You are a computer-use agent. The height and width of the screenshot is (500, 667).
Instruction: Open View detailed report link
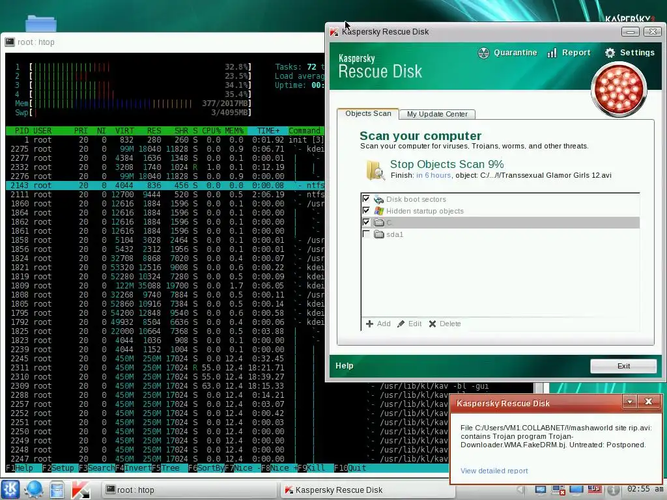coord(494,471)
